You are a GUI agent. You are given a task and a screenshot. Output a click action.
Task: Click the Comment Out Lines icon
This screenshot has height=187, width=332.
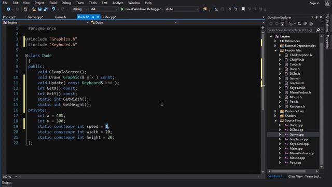[x=230, y=9]
